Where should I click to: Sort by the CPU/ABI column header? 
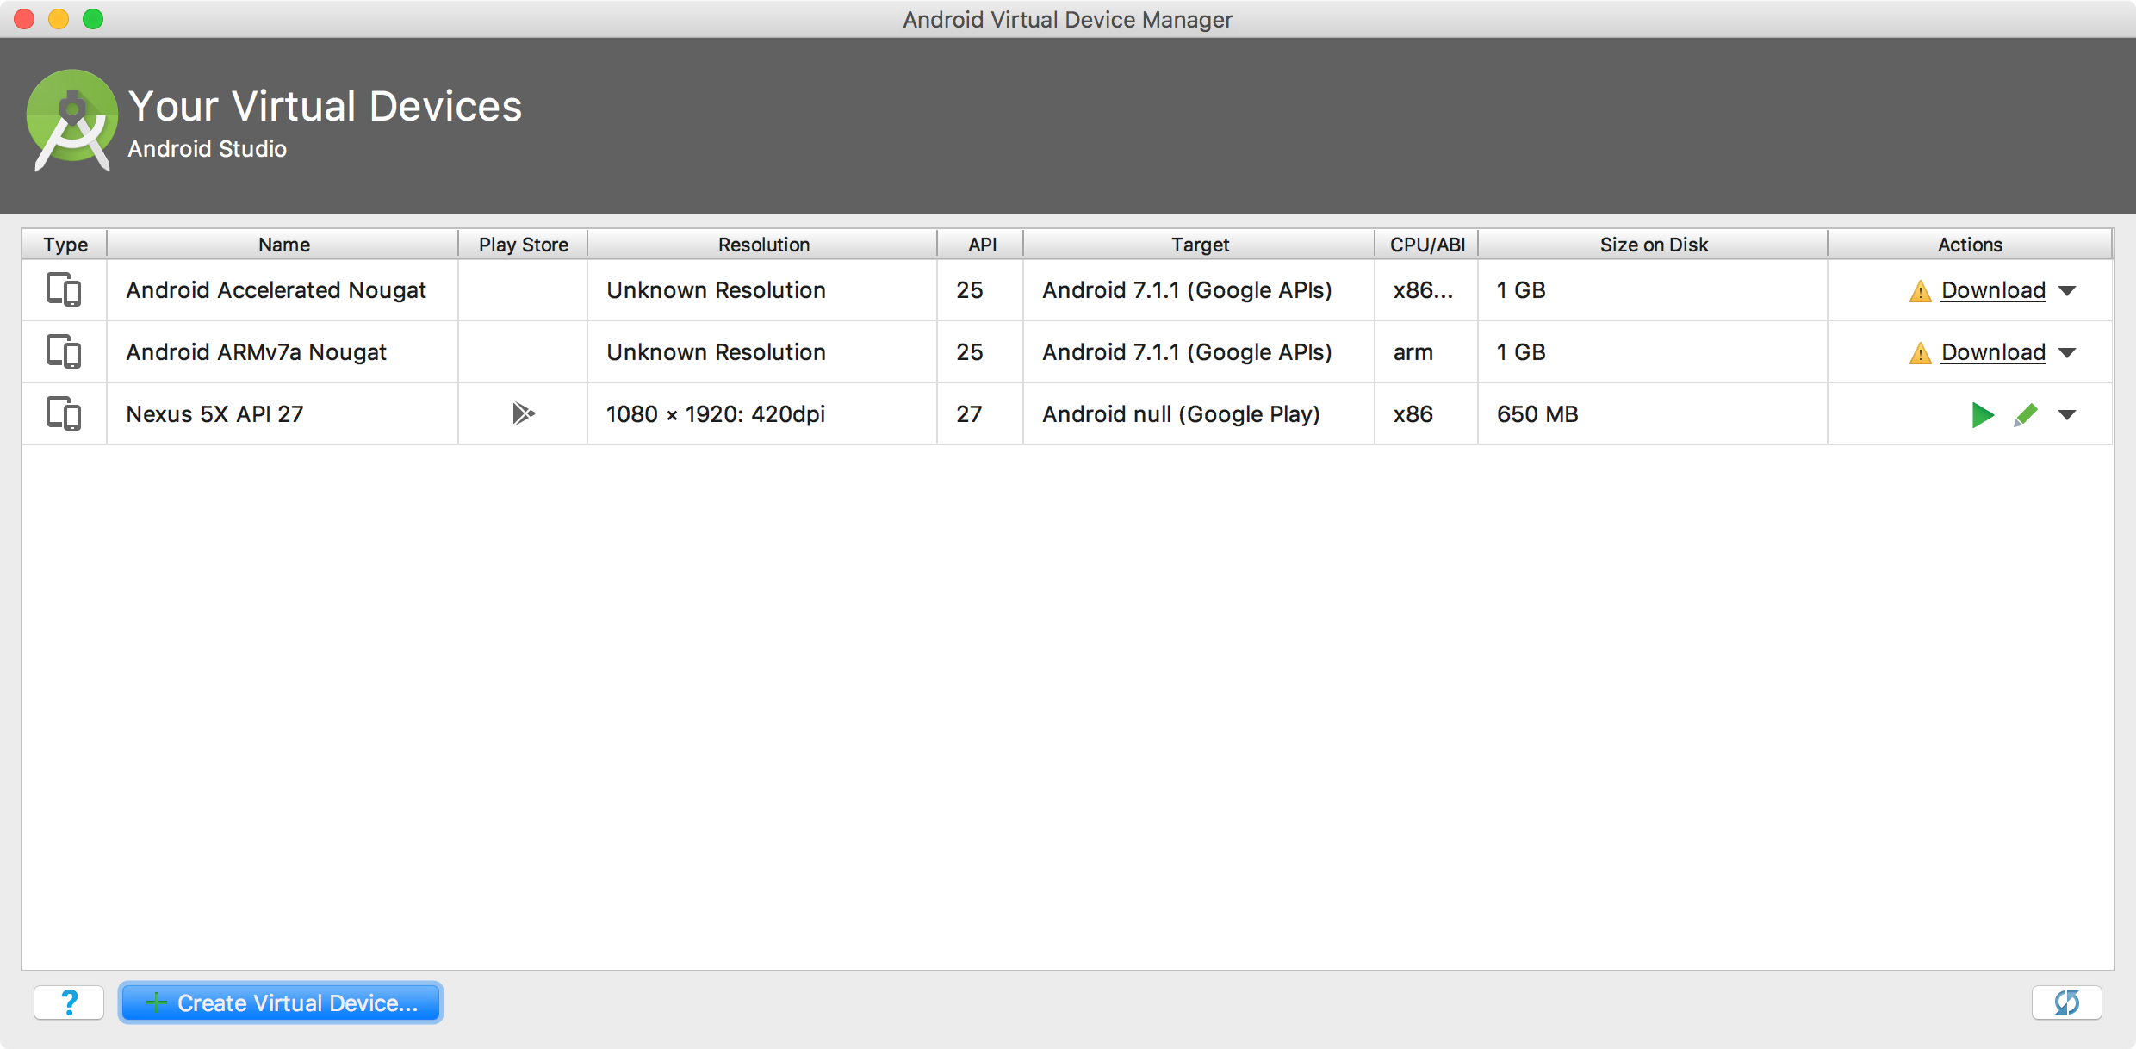click(1427, 245)
